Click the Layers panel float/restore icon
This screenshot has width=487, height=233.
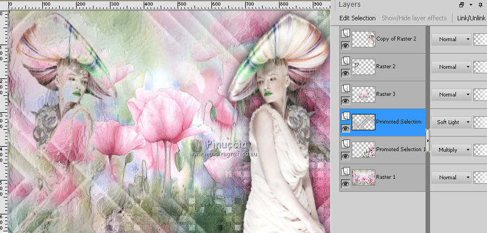click(x=462, y=5)
